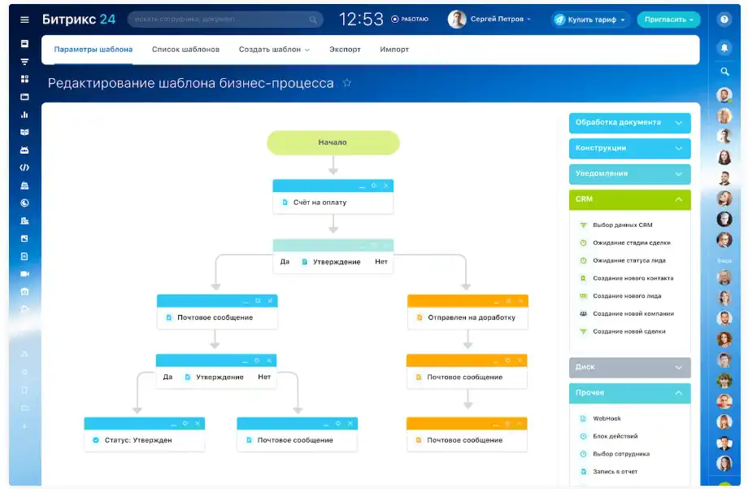Collapse the CRM section
The width and height of the screenshot is (748, 489).
(629, 199)
